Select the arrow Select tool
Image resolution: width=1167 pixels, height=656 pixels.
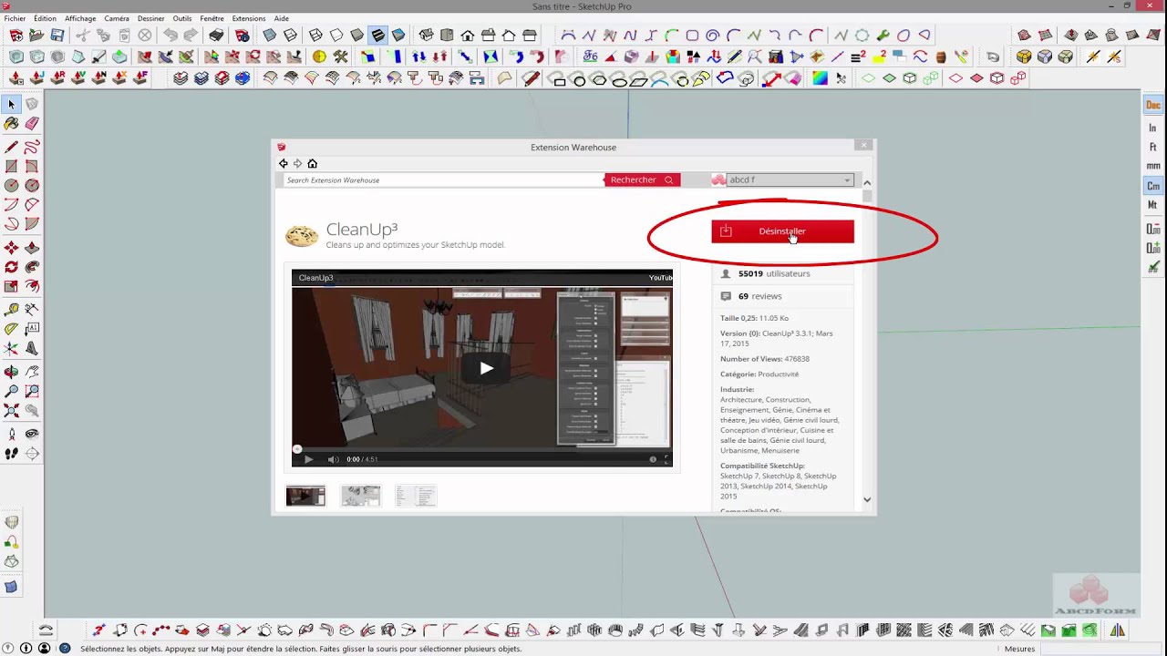pyautogui.click(x=12, y=105)
